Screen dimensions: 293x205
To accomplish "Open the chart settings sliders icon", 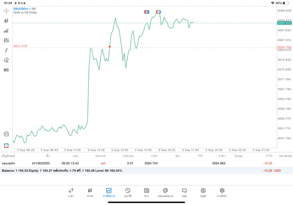I will 6,40.
